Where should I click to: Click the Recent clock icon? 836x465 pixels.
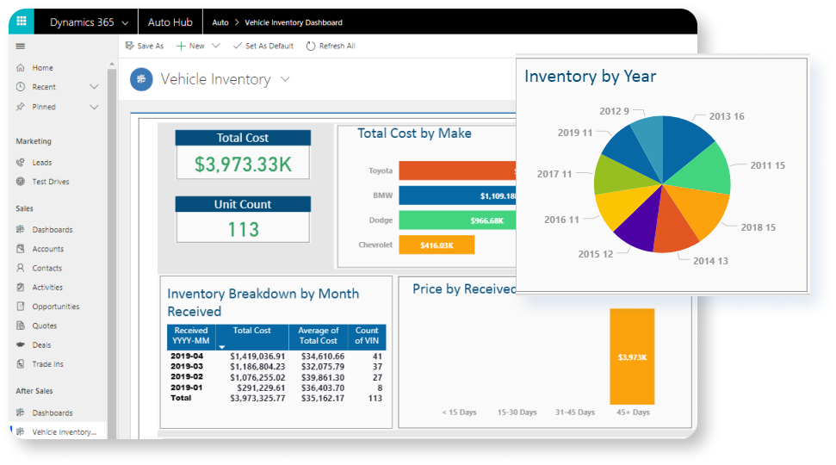pyautogui.click(x=21, y=87)
